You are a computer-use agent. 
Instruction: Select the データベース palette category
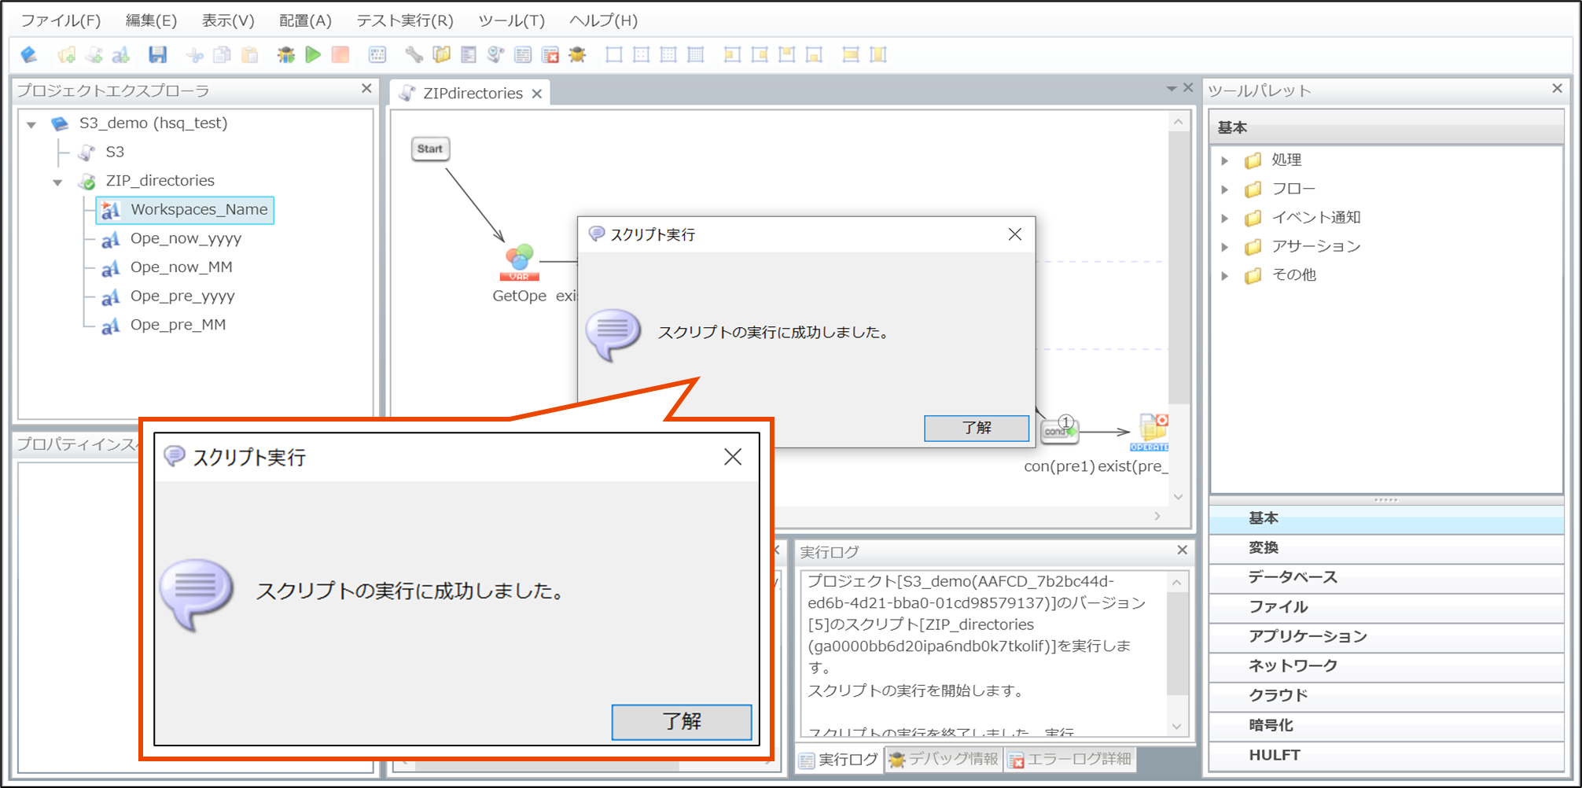tap(1386, 577)
